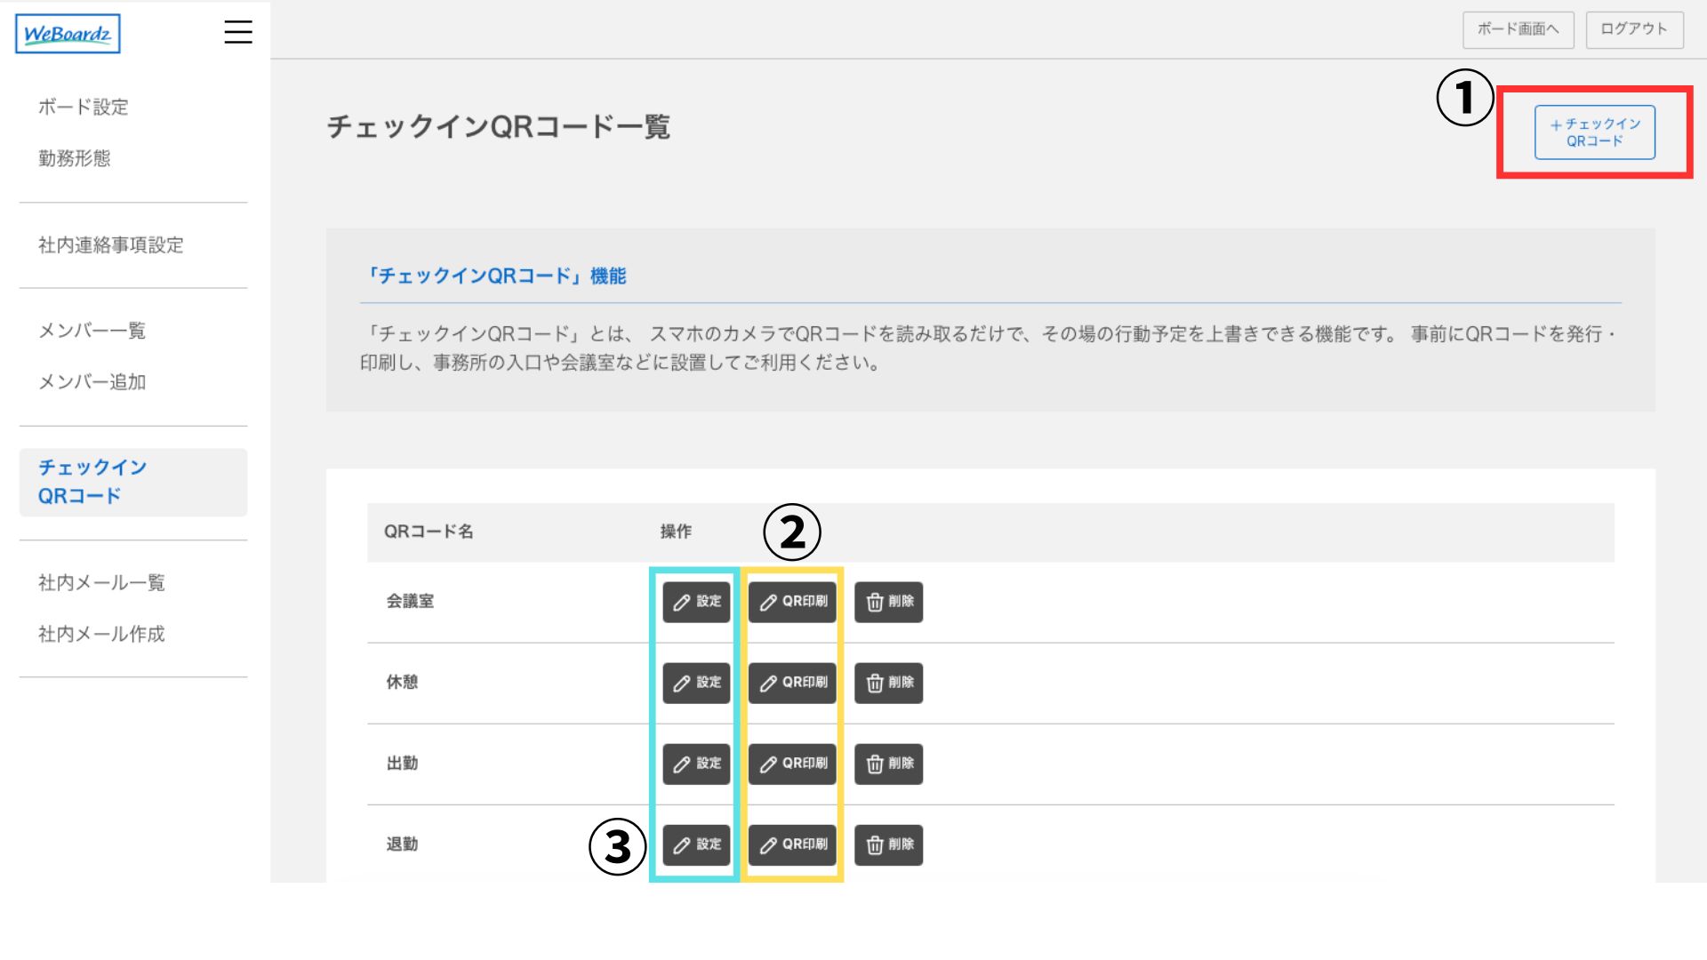This screenshot has width=1707, height=960.
Task: Click 「チェックインQRコード」機能 heading
Action: point(493,276)
